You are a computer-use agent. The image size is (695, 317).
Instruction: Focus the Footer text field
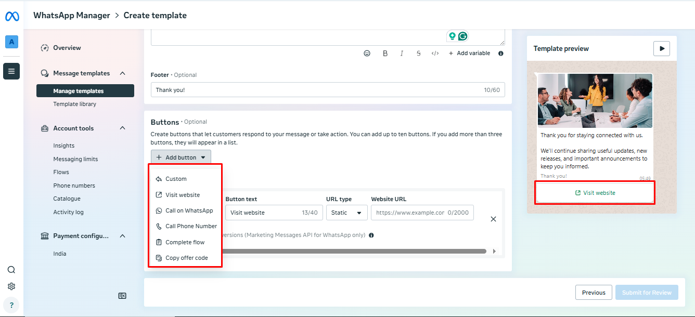(328, 90)
